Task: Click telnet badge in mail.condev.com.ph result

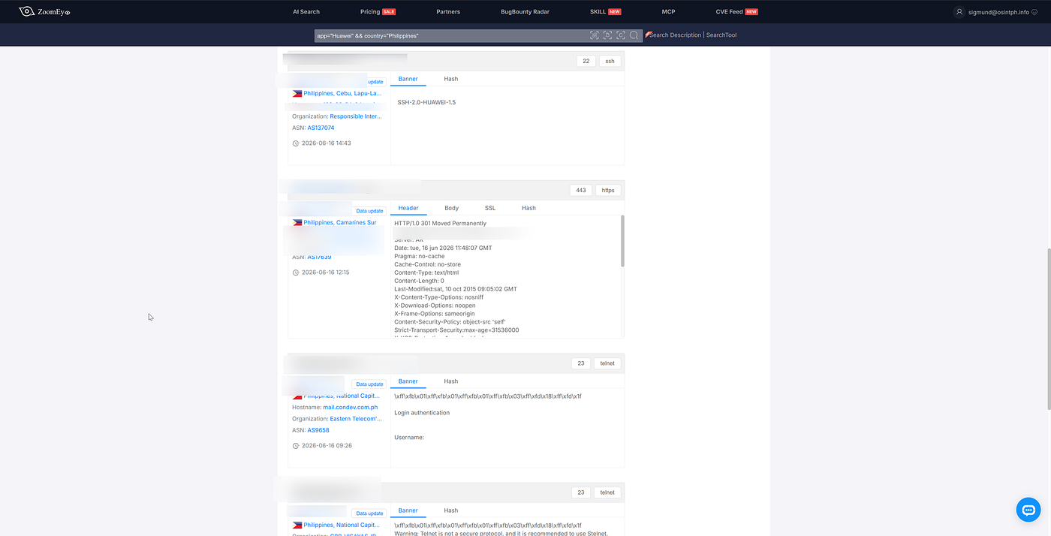Action: [607, 363]
